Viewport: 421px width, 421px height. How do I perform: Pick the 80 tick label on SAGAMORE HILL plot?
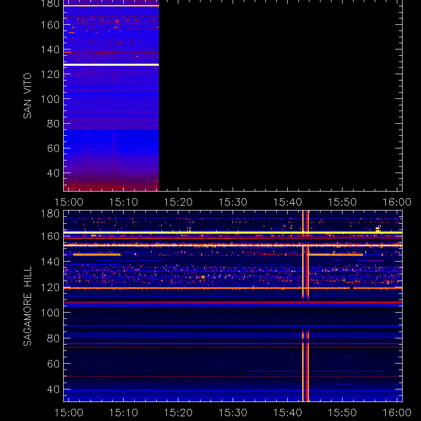pos(53,338)
